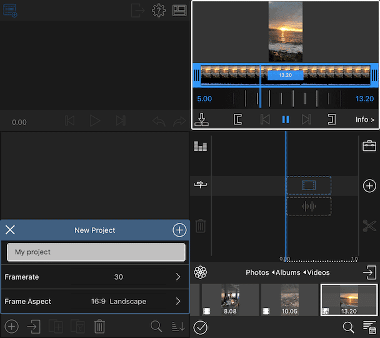Go to clip start in source preview
Screen dimensions: 380x338
pos(265,120)
